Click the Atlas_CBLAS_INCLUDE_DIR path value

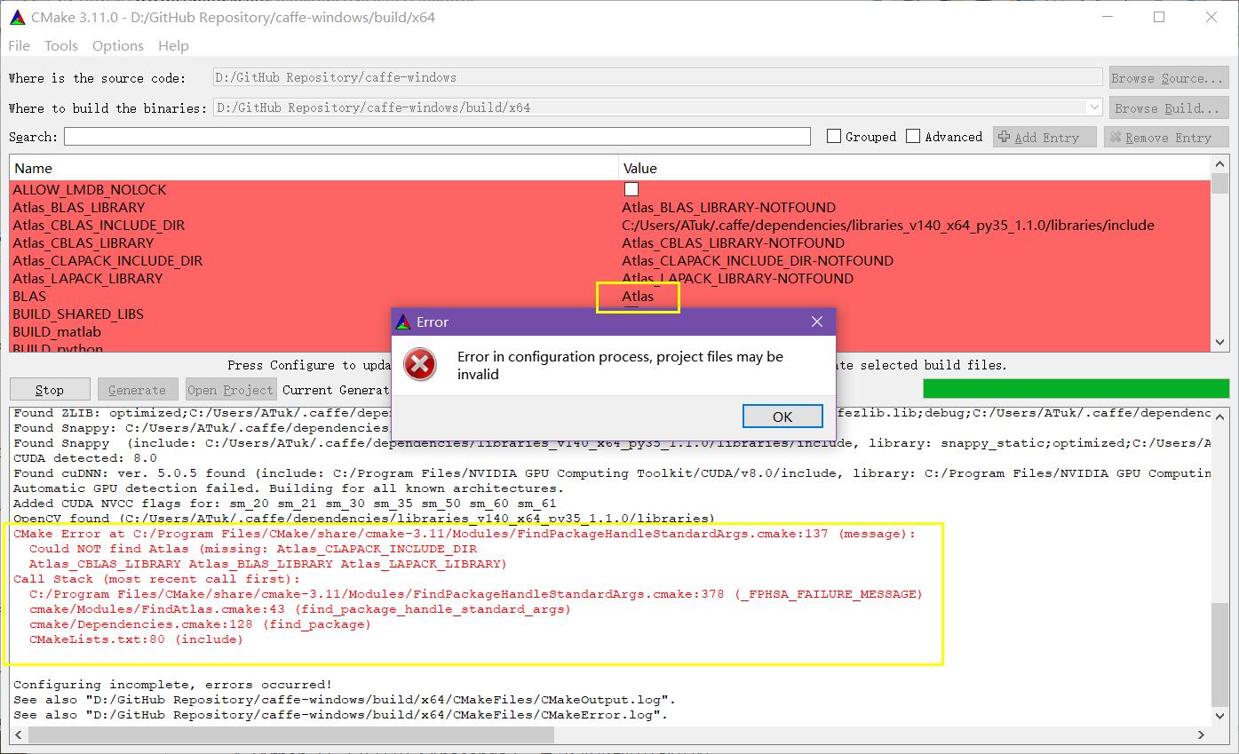point(888,225)
